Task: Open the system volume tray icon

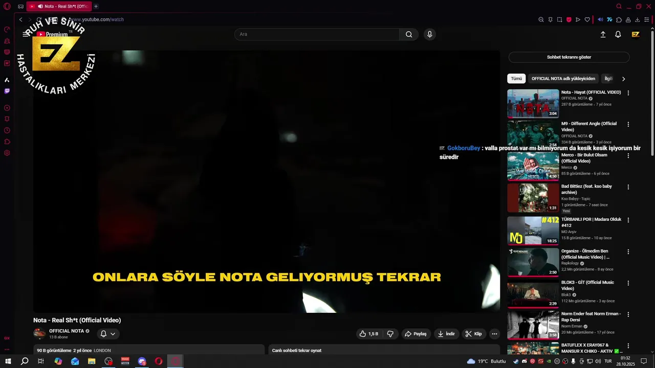Action: pos(598,361)
